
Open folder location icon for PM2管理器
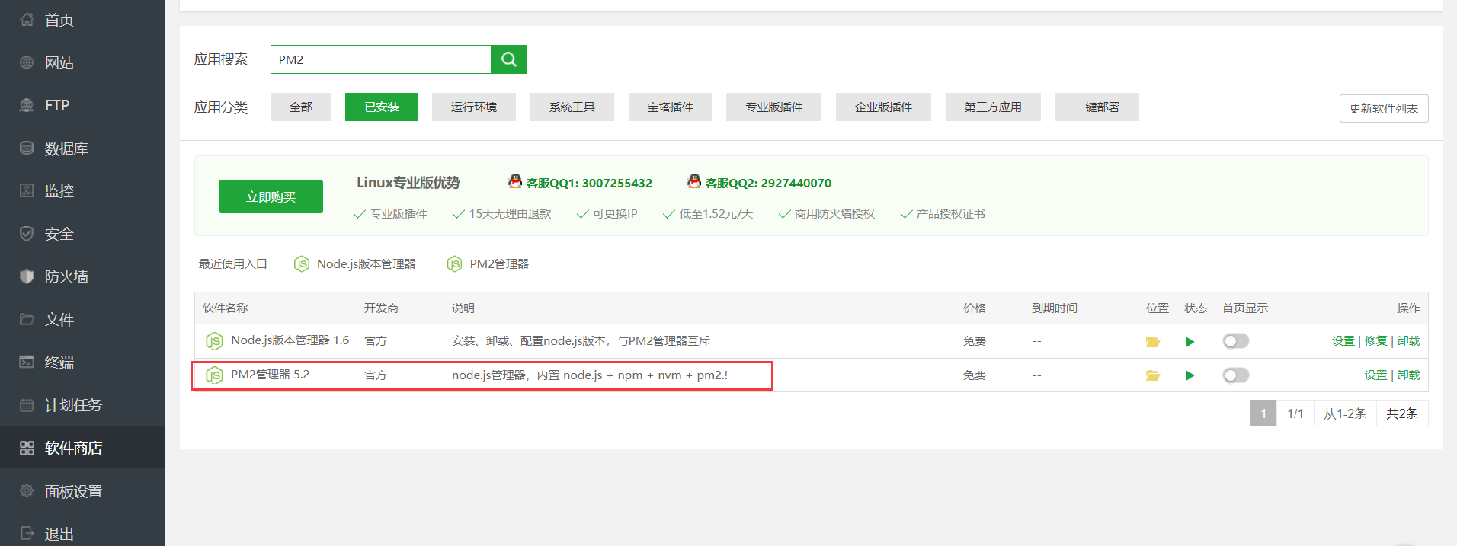tap(1152, 375)
